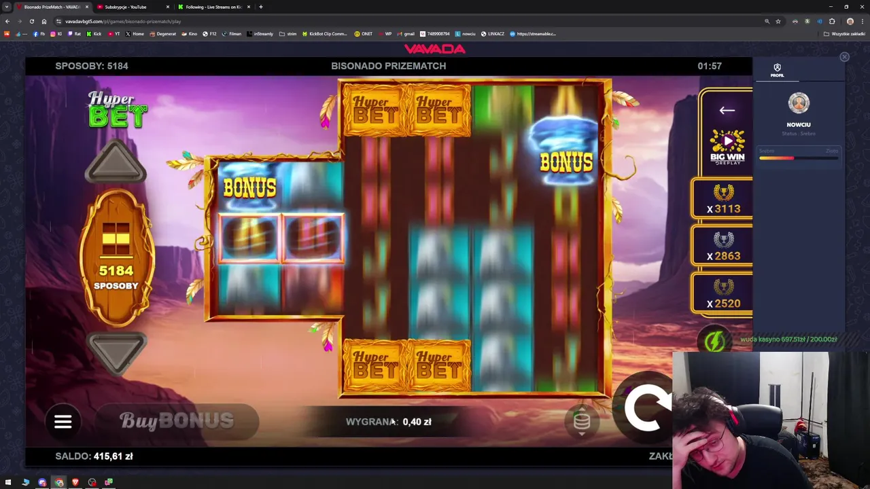Open the Filman bookmark
Viewport: 870px width, 489px height.
point(232,33)
